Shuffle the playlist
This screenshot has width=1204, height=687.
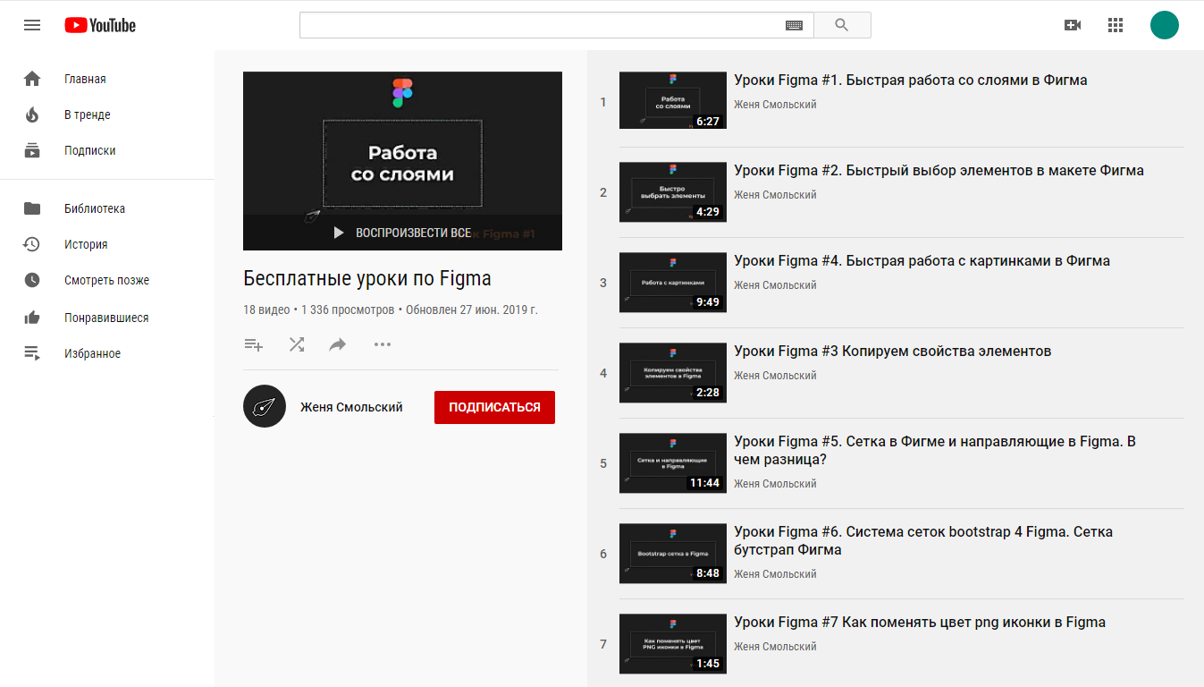click(297, 344)
